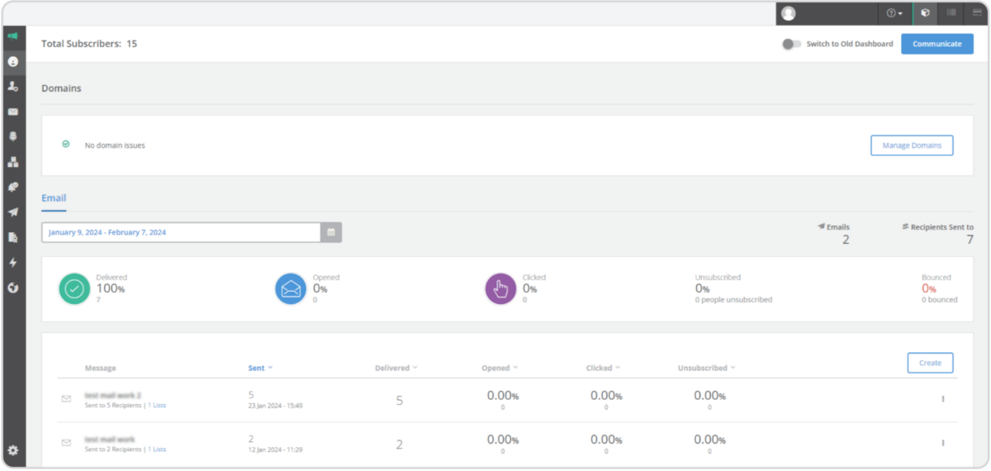Open 1 Lists link for 2-recipient email

coord(157,450)
